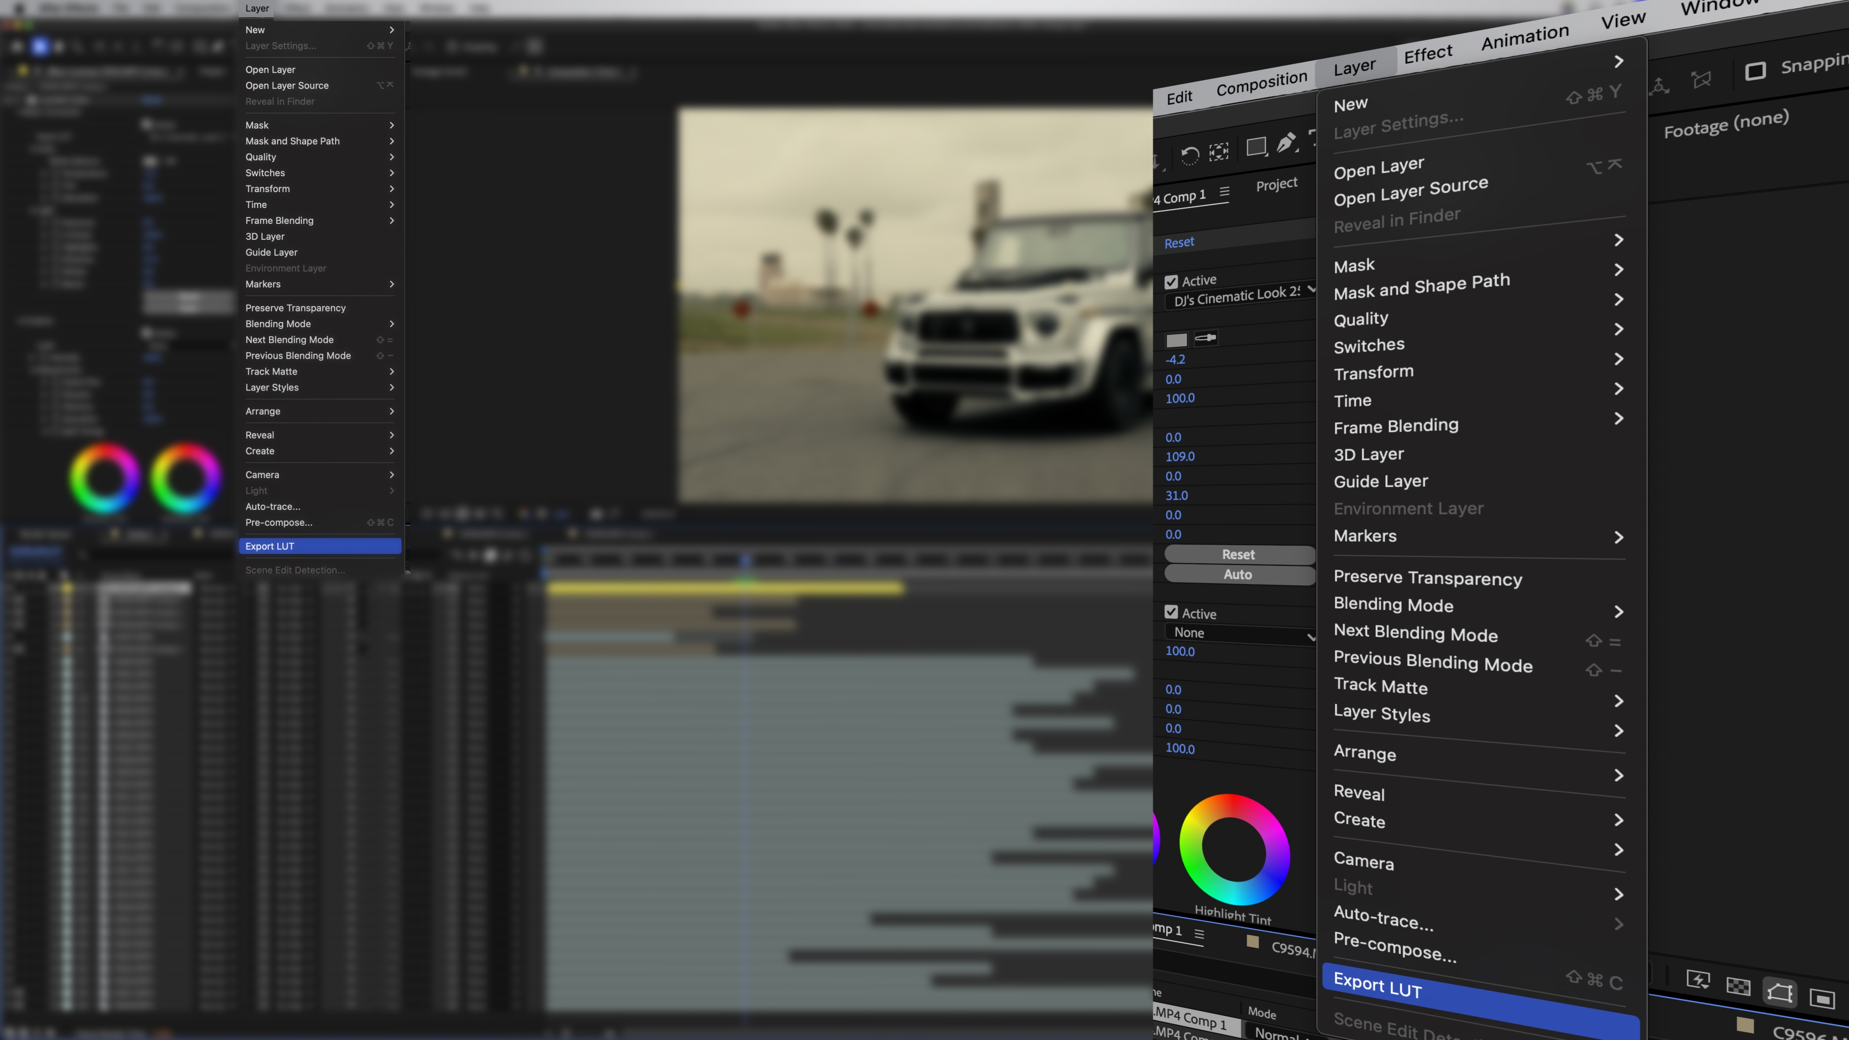Choose Open Layer Source in the enlarged menu
1849x1040 pixels.
point(1410,191)
